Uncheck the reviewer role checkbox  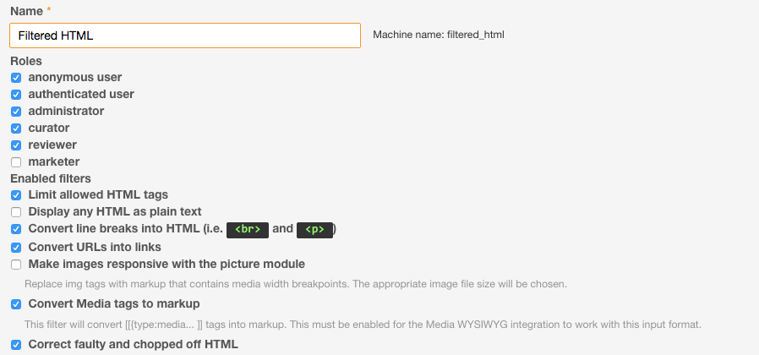click(x=16, y=145)
